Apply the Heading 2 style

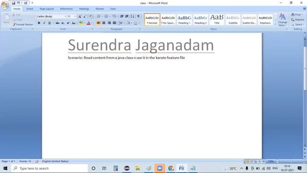click(x=201, y=19)
